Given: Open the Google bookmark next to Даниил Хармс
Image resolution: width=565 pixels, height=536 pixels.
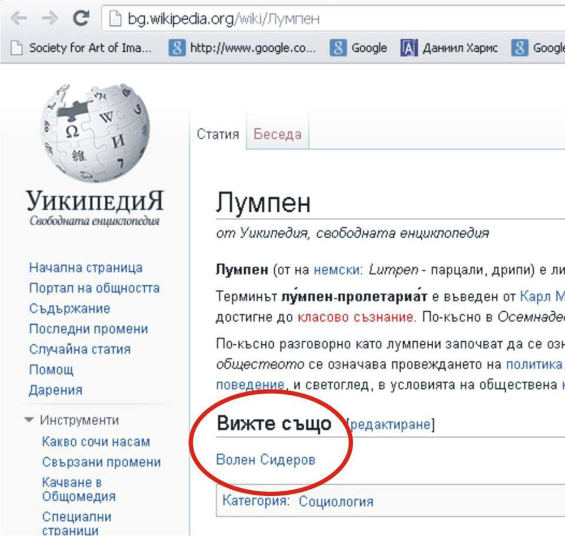Looking at the screenshot, I should click(x=358, y=48).
